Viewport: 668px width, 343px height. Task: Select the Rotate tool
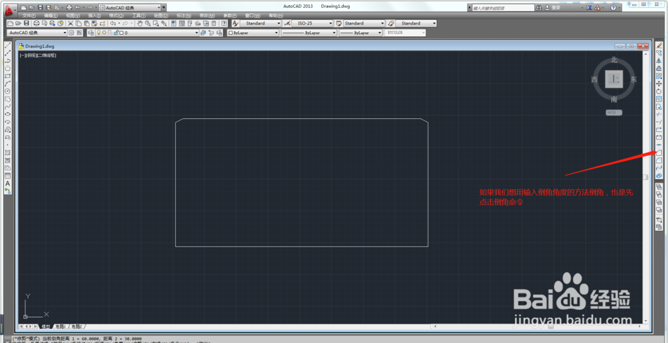659,92
